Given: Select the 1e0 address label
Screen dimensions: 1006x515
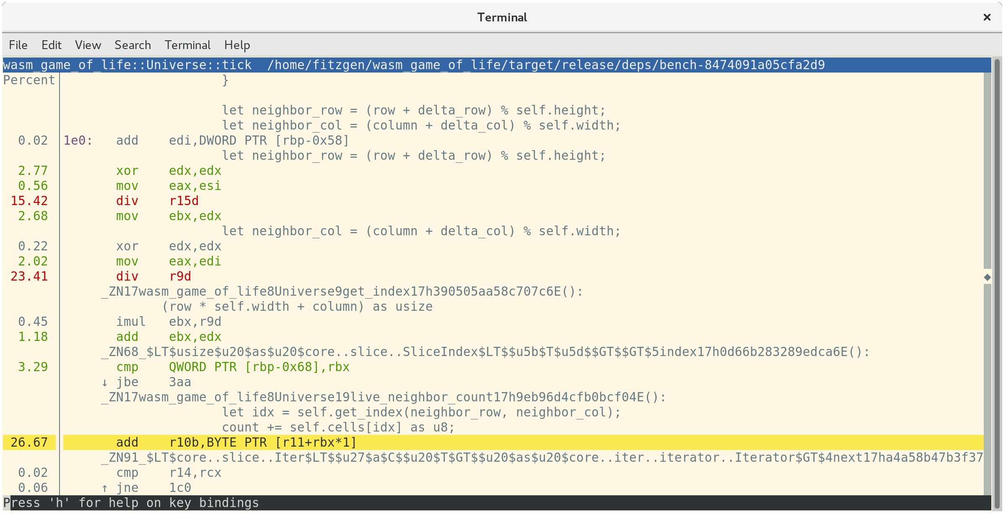Looking at the screenshot, I should (x=78, y=140).
